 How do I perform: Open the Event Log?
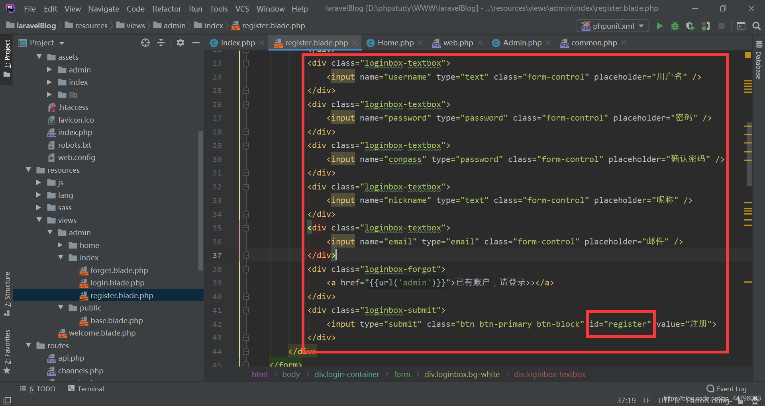tap(726, 389)
